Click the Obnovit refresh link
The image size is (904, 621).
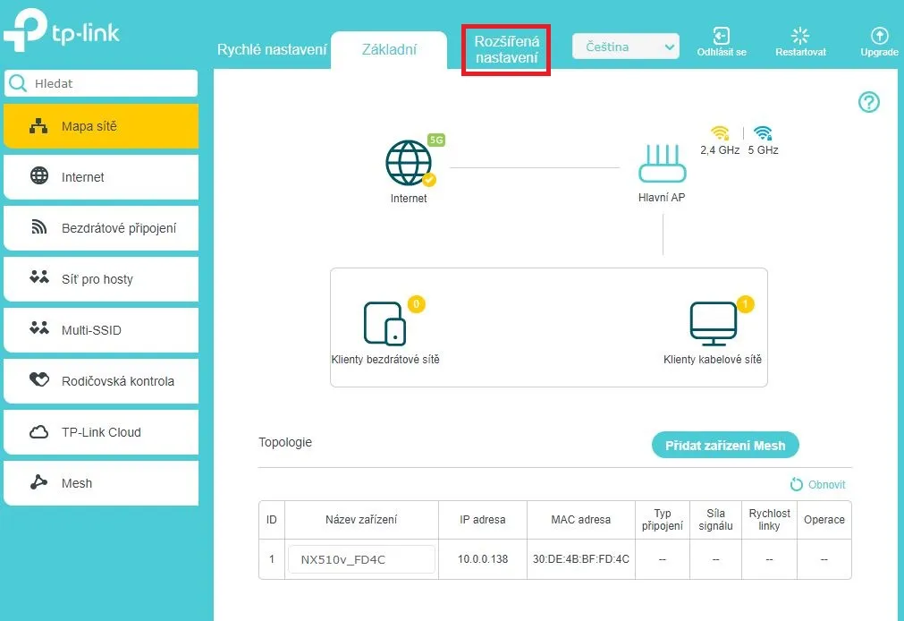[x=817, y=484]
